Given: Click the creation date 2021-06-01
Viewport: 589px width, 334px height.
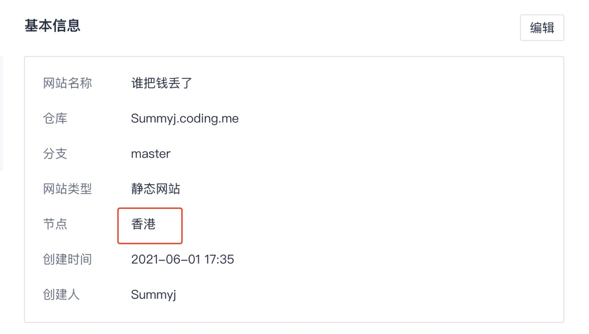Looking at the screenshot, I should tap(166, 259).
